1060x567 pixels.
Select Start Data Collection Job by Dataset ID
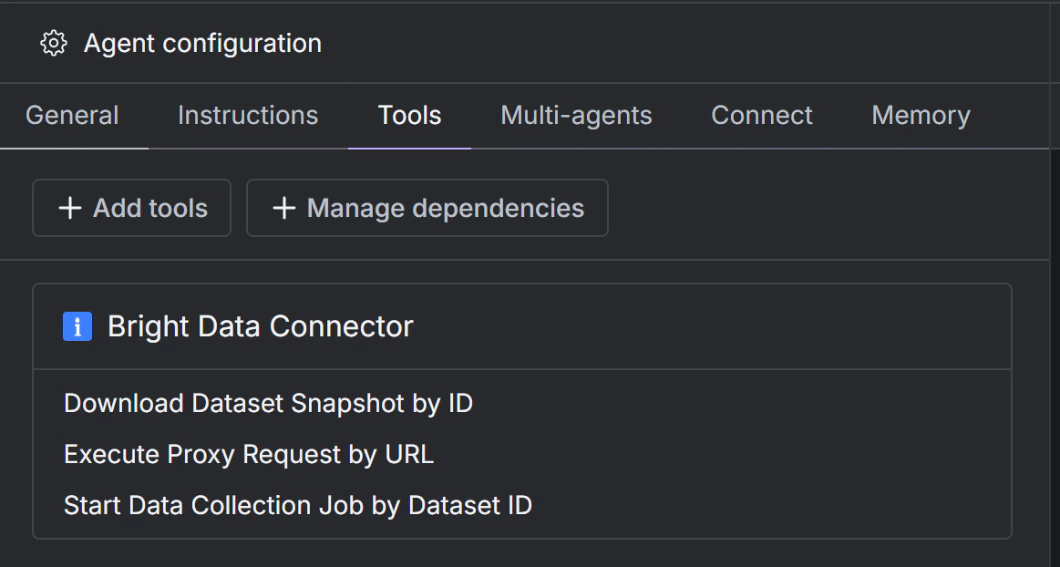point(296,505)
